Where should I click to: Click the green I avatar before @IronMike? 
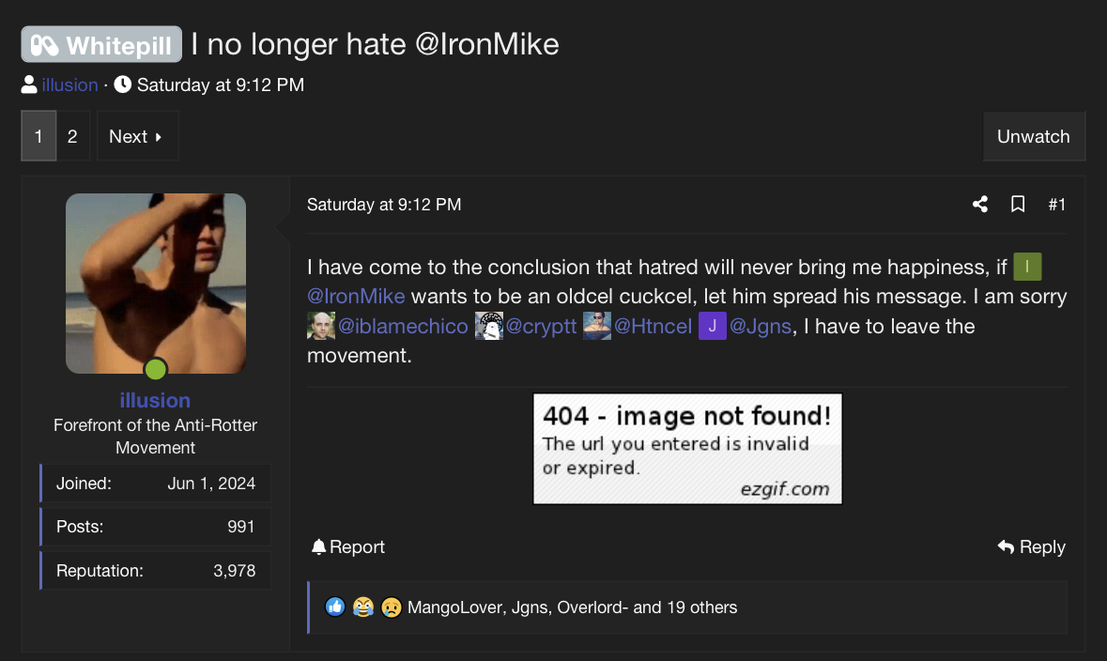(1027, 267)
